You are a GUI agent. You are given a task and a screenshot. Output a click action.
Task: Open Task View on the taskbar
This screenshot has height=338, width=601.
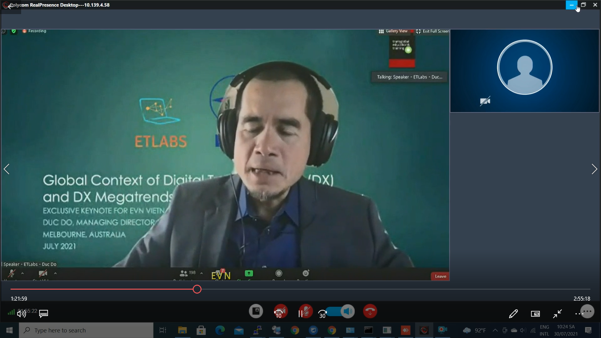(162, 330)
